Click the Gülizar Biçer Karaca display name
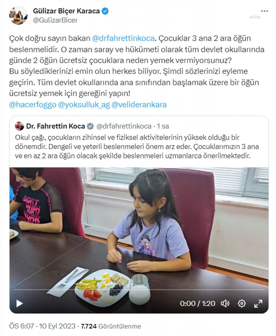 tap(66, 11)
